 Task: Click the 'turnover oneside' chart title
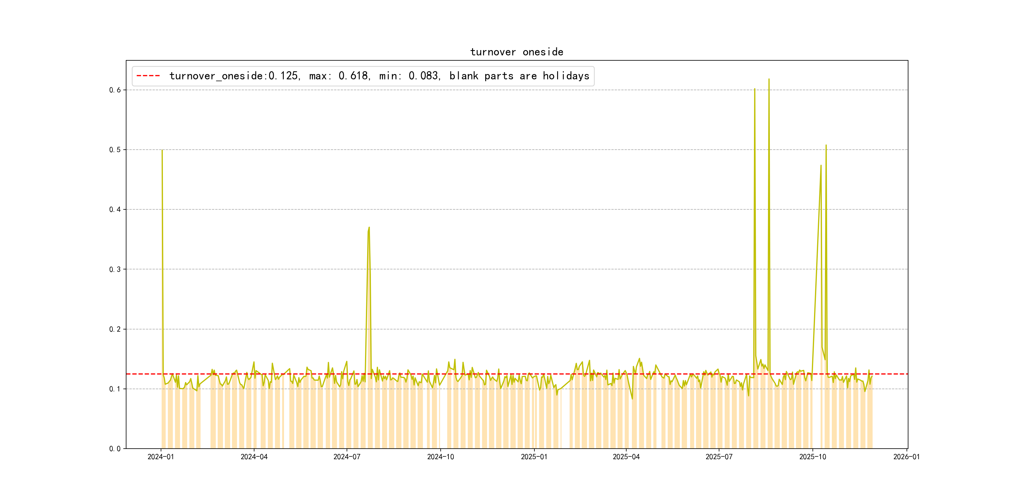coord(516,52)
